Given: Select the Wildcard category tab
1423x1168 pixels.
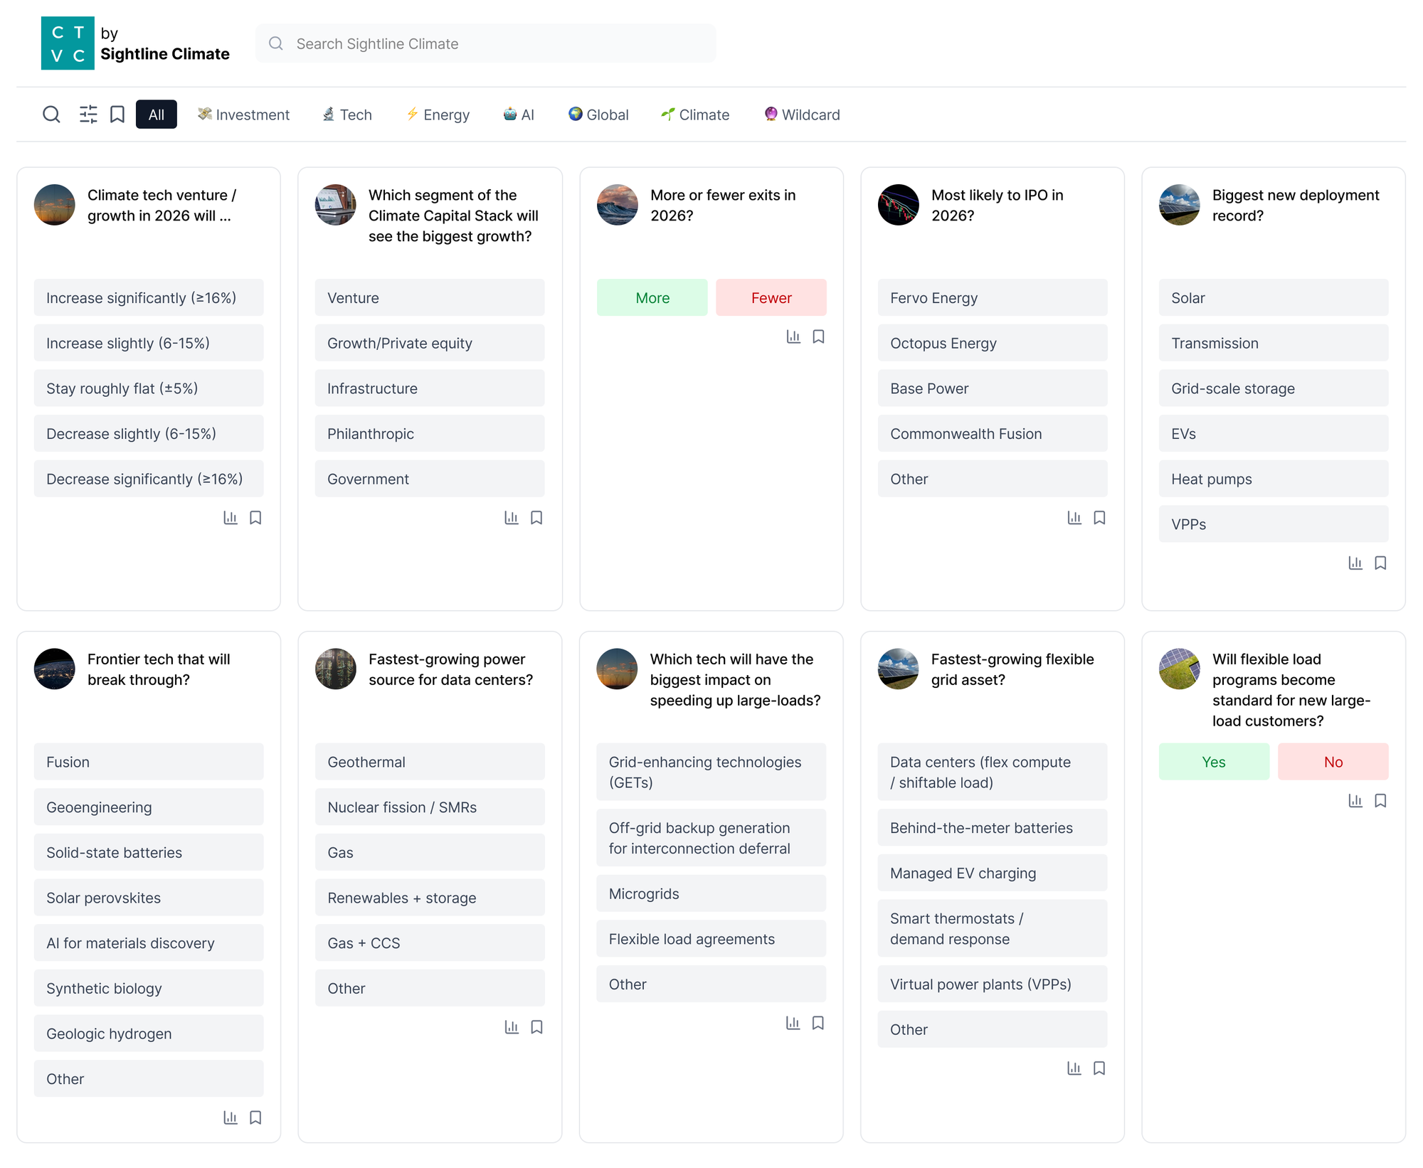Looking at the screenshot, I should click(802, 115).
